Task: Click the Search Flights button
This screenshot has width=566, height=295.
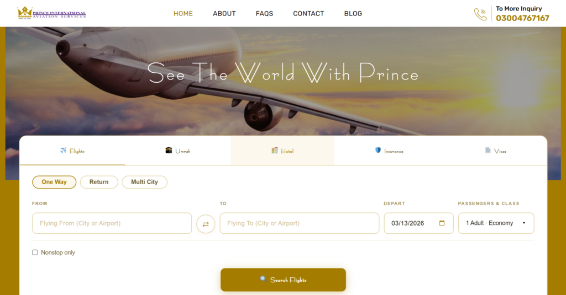Action: pyautogui.click(x=284, y=280)
